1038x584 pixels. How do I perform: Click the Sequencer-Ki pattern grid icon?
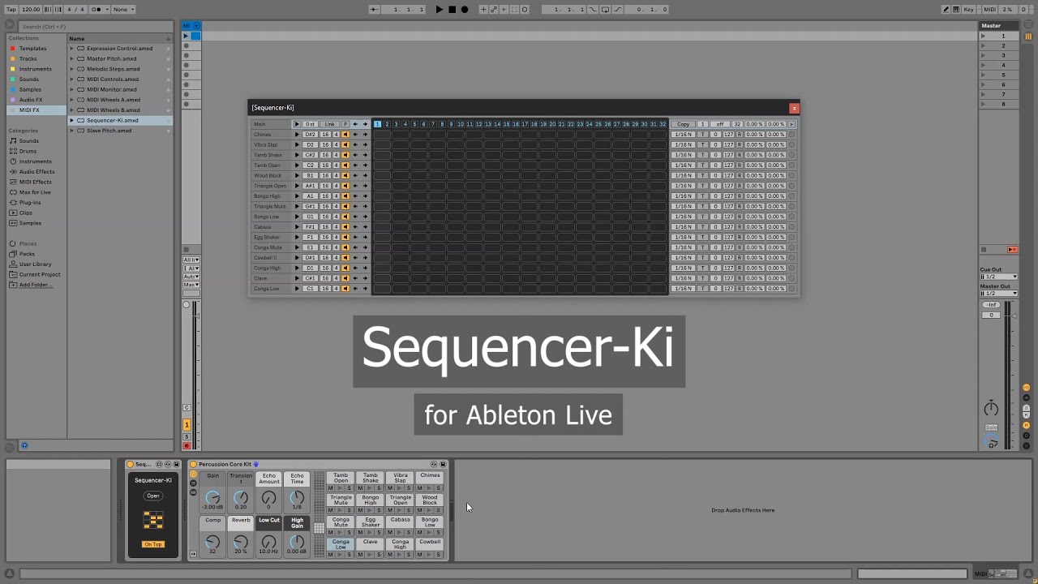tap(153, 520)
